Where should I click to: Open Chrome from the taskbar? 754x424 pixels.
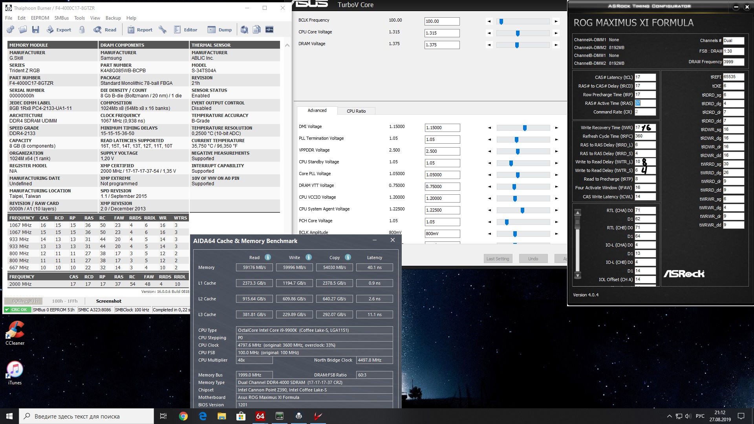click(183, 416)
